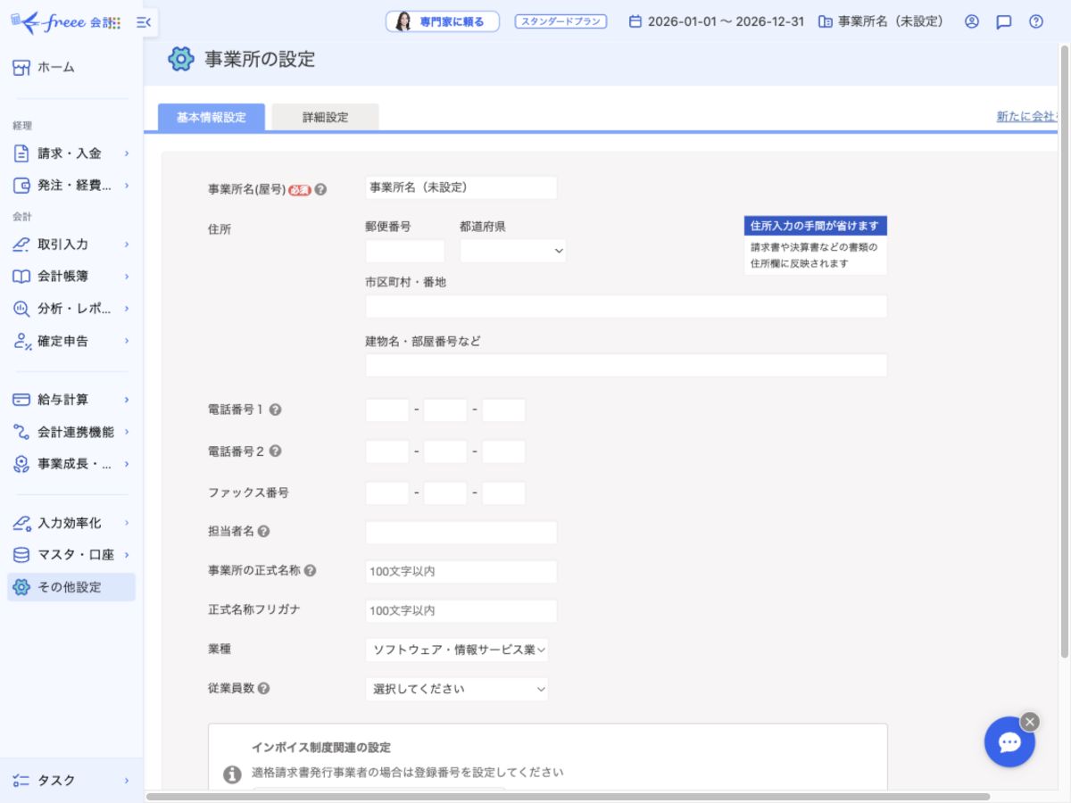The width and height of the screenshot is (1071, 803).
Task: Open the user account icon
Action: click(972, 21)
